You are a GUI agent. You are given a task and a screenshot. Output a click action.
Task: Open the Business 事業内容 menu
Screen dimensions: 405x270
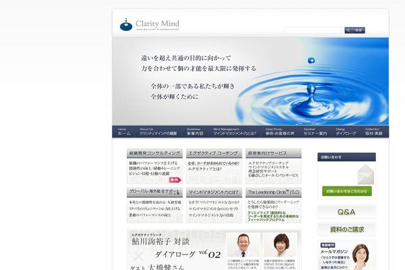click(195, 132)
